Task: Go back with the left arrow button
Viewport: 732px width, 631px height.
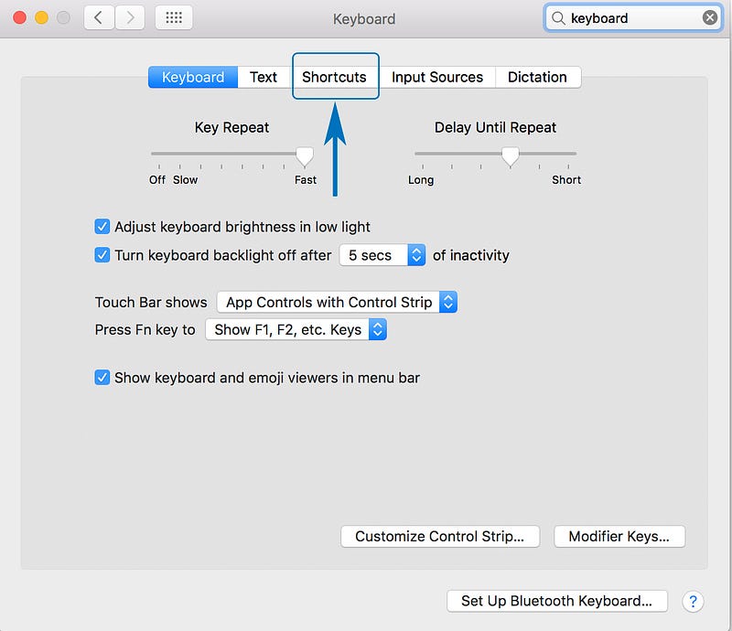Action: (x=99, y=18)
